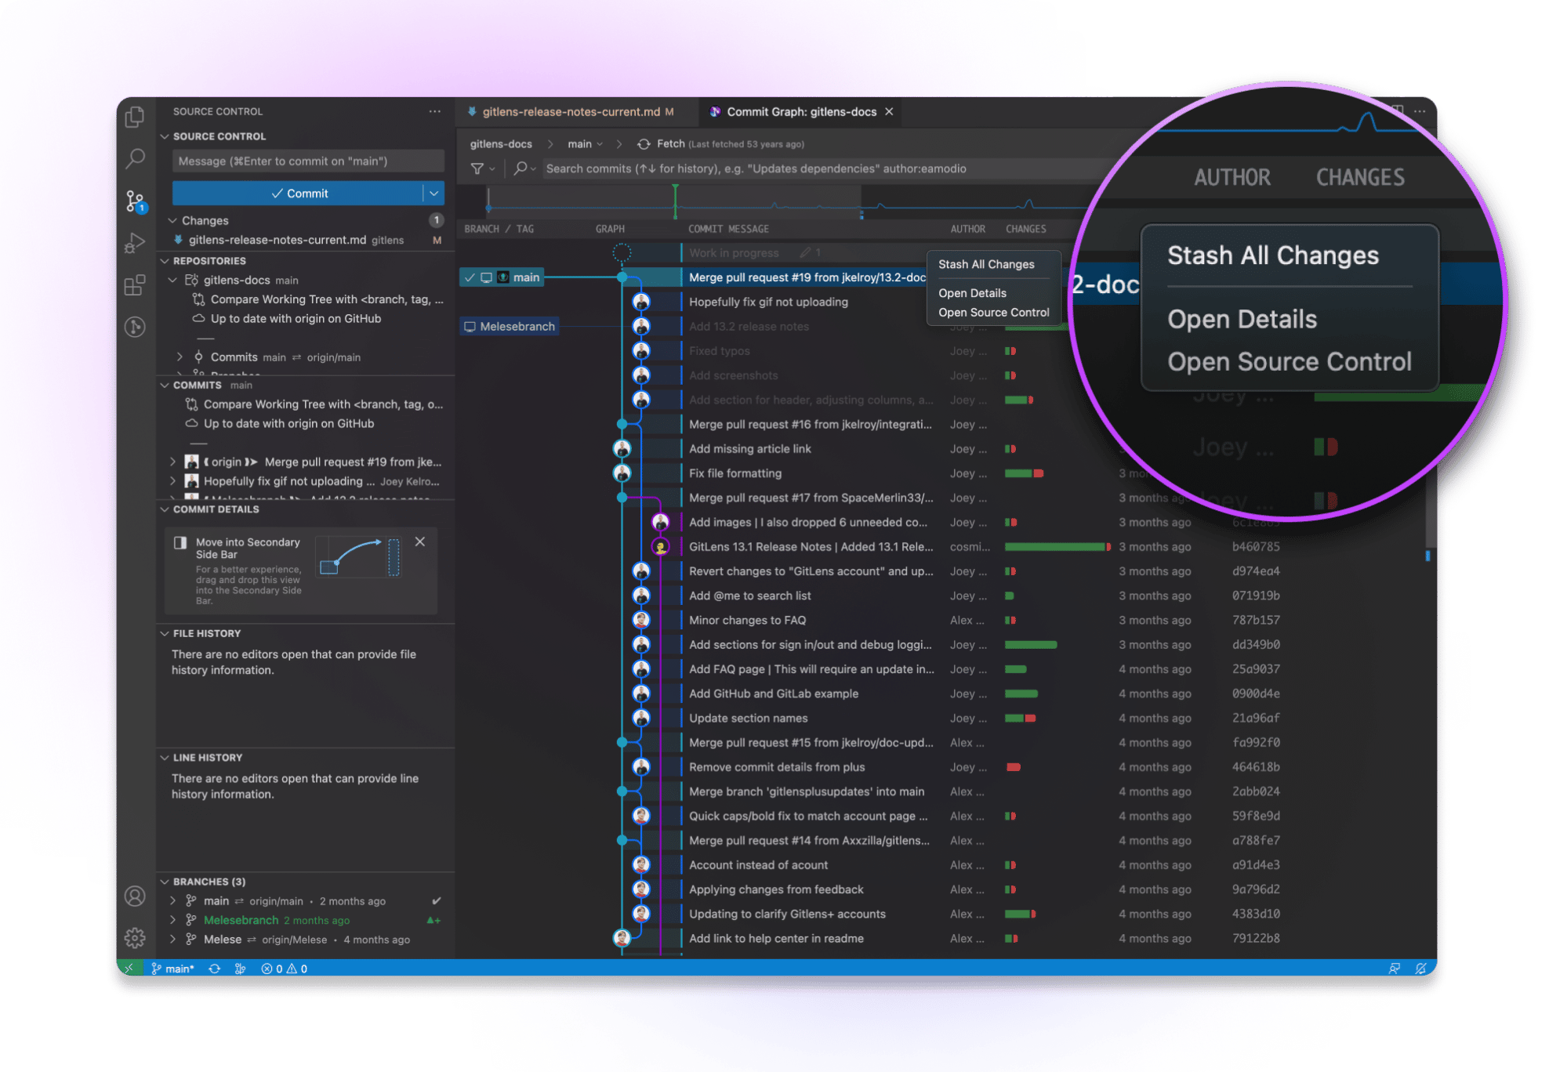The image size is (1567, 1072).
Task: Click changes bar of Add sections for sign in/out
Action: [1031, 645]
